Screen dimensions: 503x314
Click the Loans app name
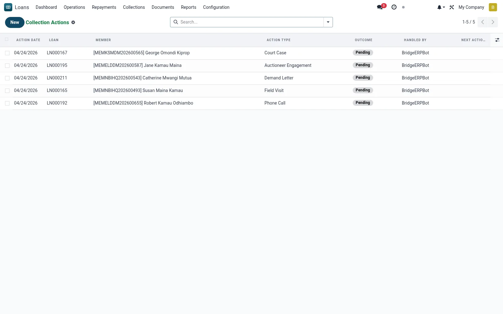22,7
